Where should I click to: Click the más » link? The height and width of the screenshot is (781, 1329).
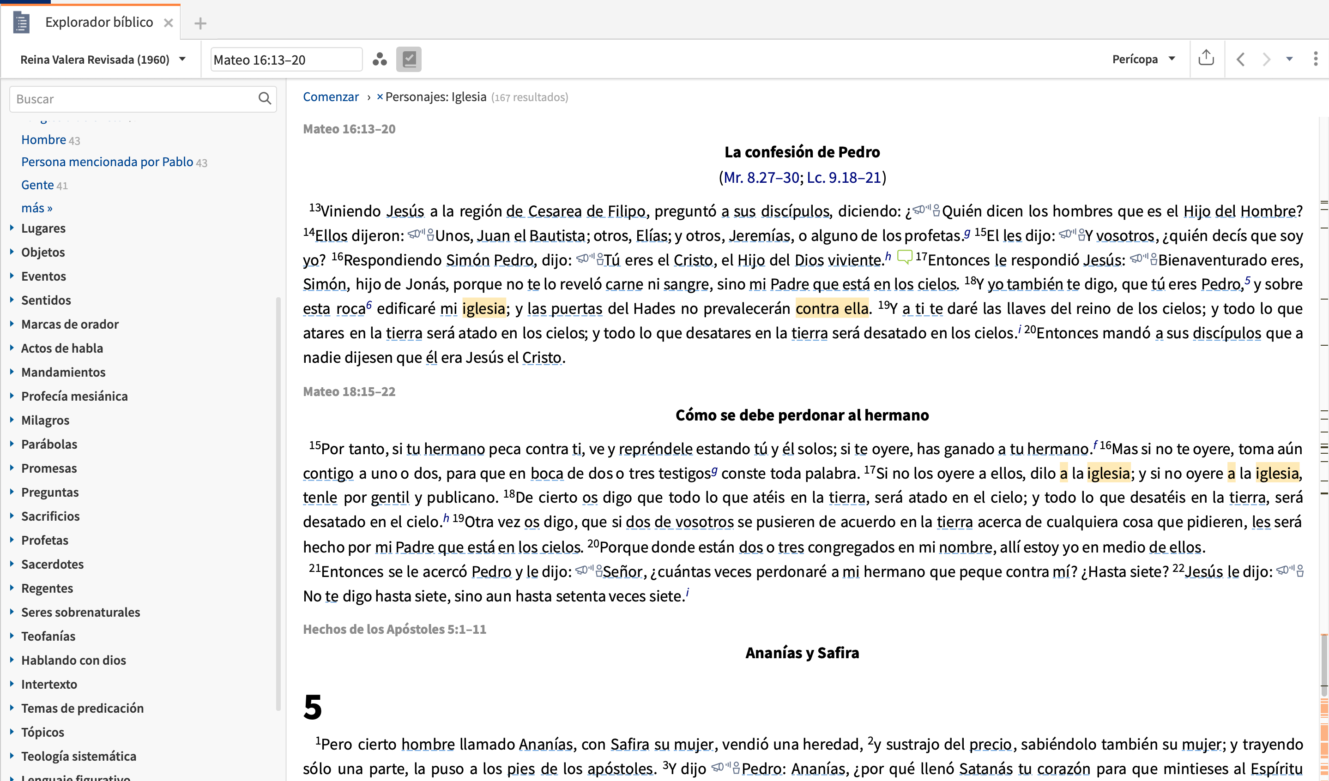pos(37,208)
